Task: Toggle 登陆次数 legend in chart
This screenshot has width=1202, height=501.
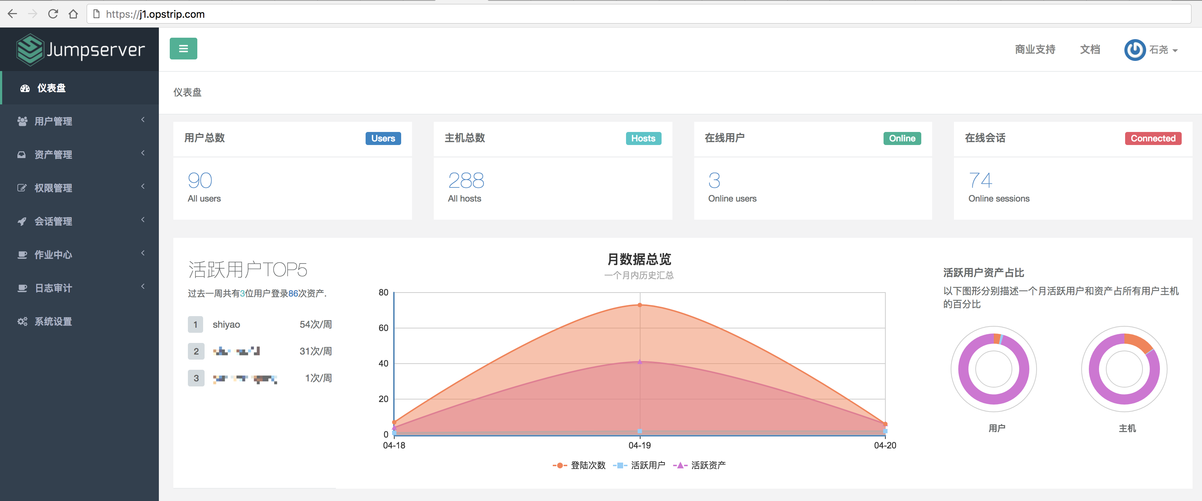Action: [x=579, y=465]
